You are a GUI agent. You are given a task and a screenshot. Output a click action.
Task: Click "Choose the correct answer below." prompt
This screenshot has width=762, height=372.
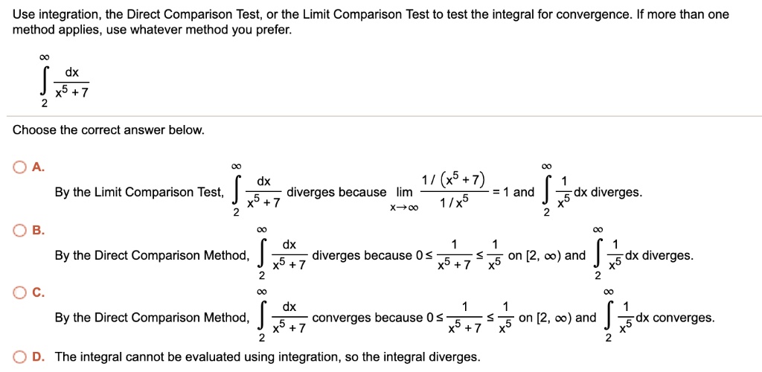(x=109, y=131)
